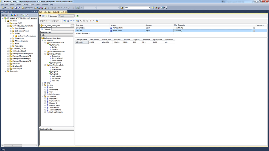This screenshot has width=269, height=151.
Task: Click Edit as Text button
Action: [x=45, y=21]
